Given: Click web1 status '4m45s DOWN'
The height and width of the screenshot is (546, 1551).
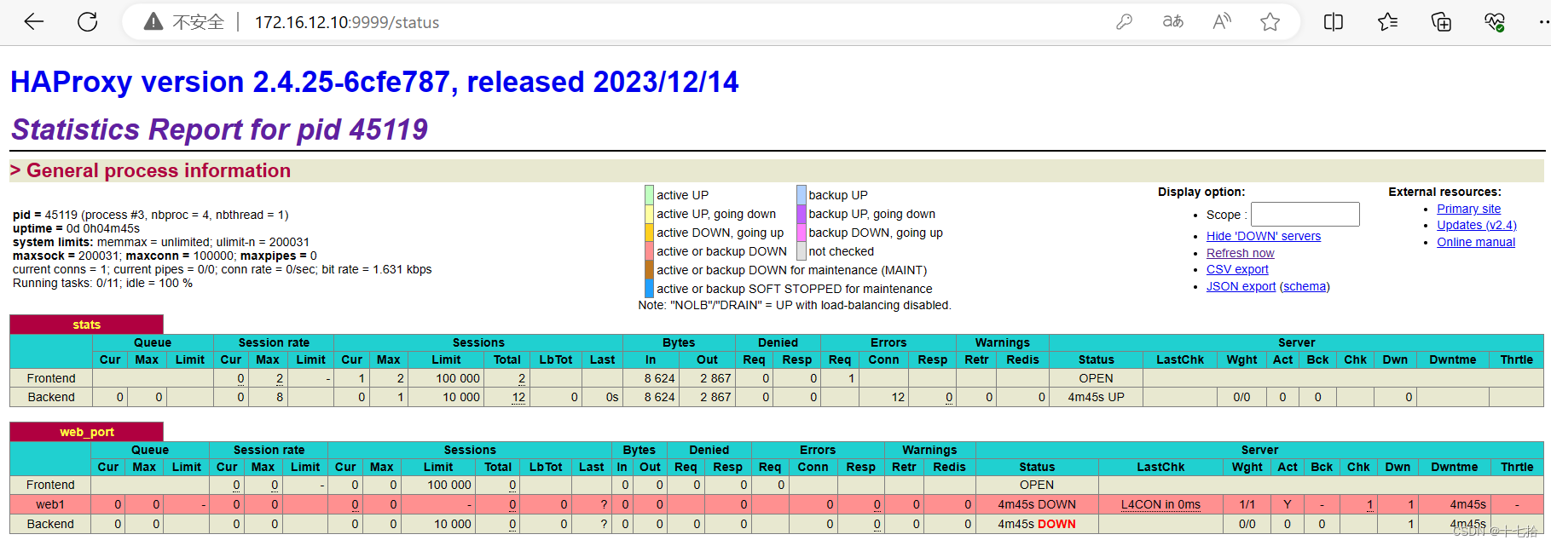Looking at the screenshot, I should (1037, 504).
